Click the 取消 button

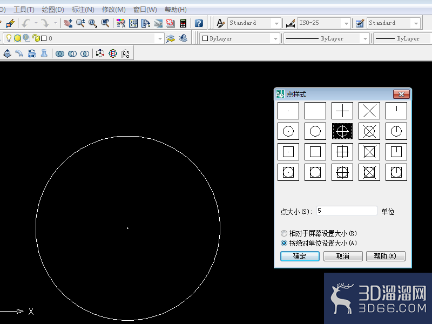[343, 256]
